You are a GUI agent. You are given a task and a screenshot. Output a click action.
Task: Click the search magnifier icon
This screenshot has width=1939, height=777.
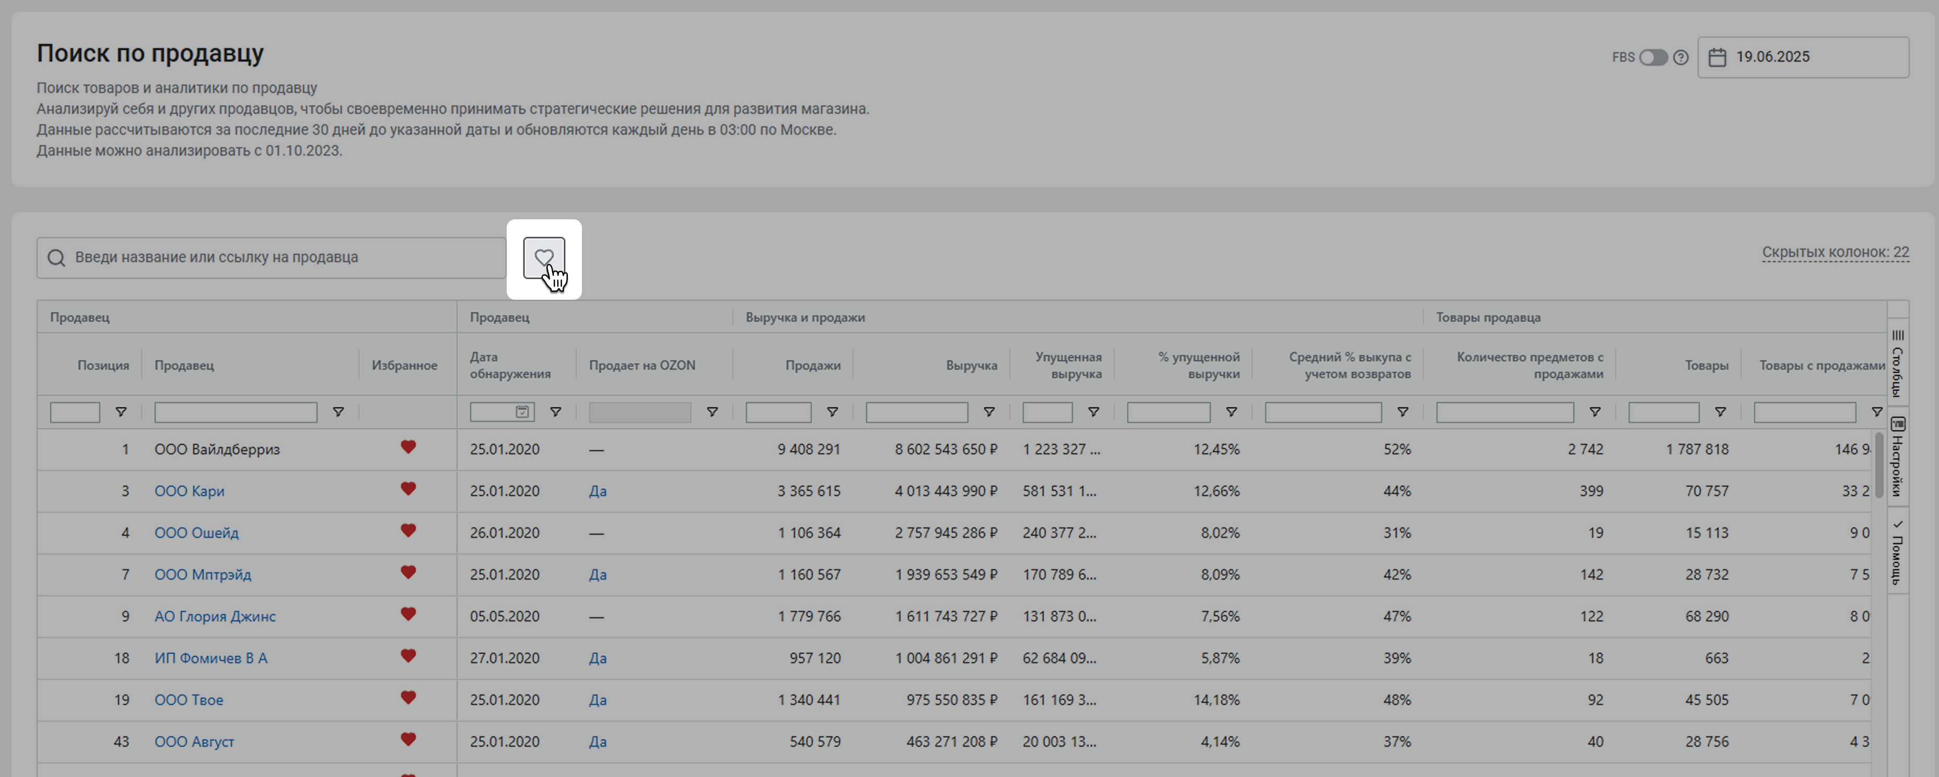point(56,258)
